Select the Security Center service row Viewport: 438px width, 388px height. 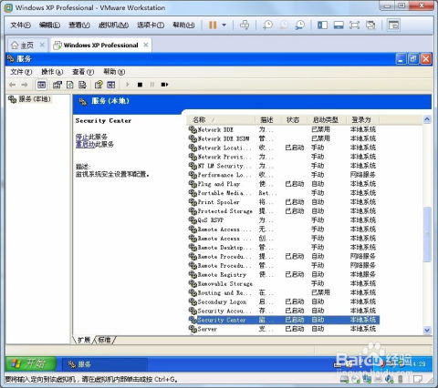[x=283, y=320]
